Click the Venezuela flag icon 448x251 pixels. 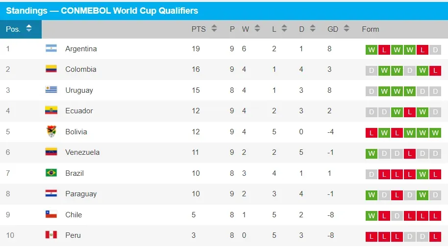[51, 152]
